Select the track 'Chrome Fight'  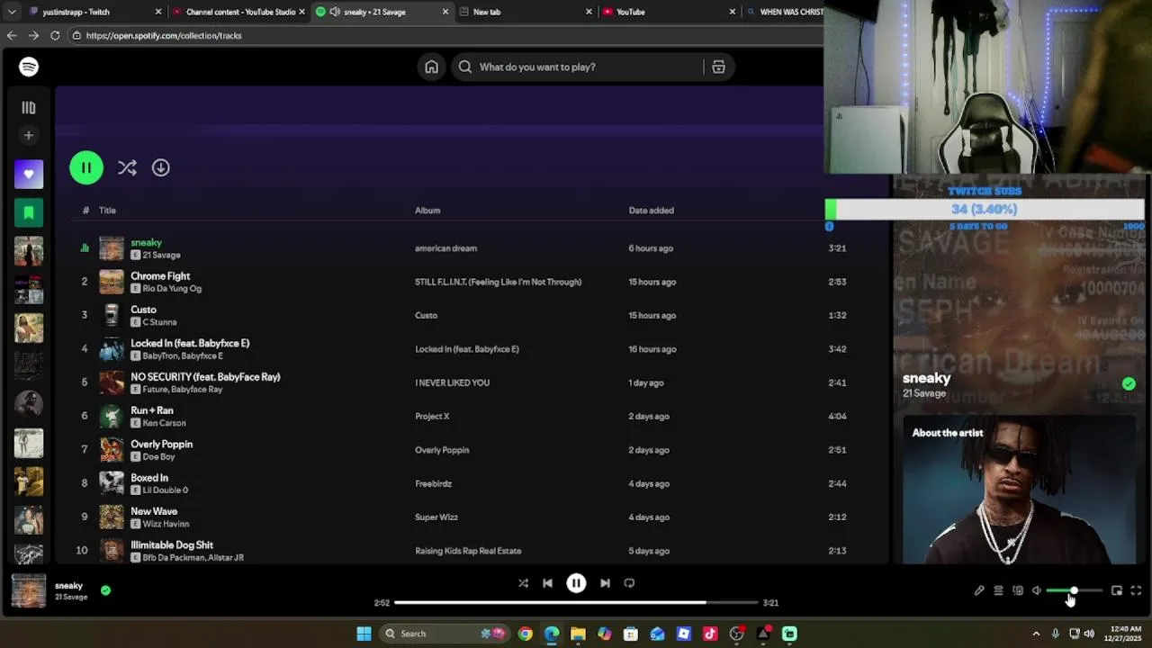[160, 276]
